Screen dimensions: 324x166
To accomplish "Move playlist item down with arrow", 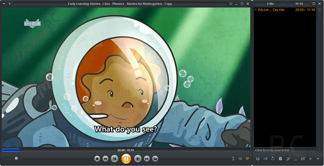I will (318, 159).
